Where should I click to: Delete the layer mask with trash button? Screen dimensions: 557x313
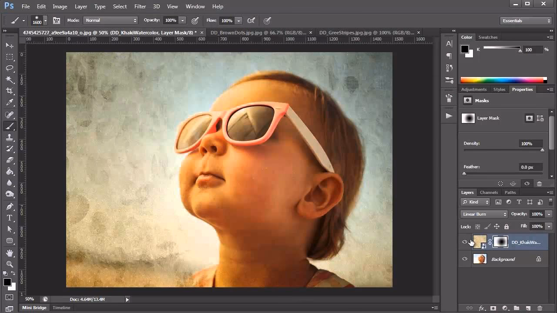[x=540, y=183]
